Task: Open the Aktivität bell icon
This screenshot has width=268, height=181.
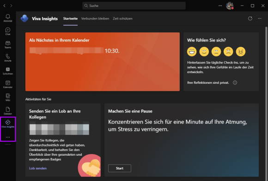Action: pyautogui.click(x=8, y=18)
